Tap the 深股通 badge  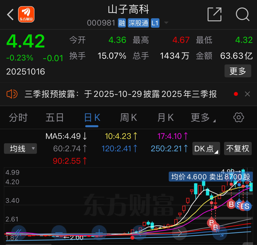(x=138, y=23)
